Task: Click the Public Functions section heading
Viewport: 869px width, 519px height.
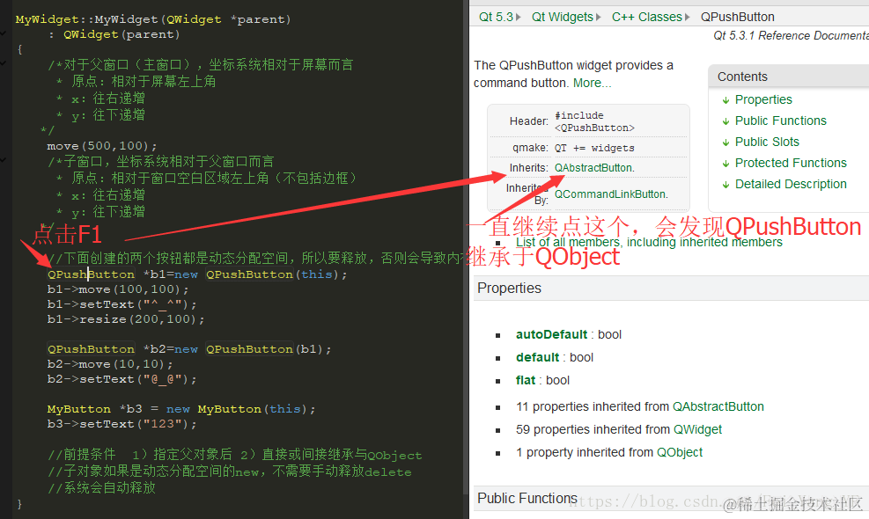Action: coord(527,499)
